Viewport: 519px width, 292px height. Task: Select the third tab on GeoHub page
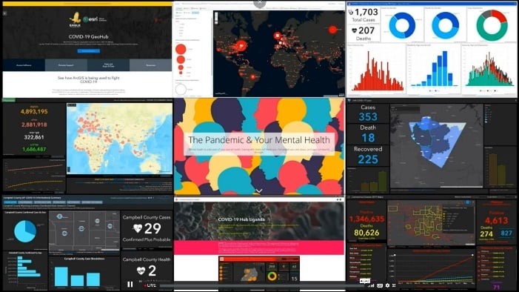click(x=108, y=65)
